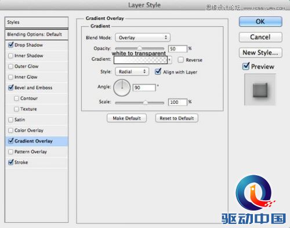Viewport: 290px width, 228px height.
Task: Select Blending Options: Default
Action: (x=37, y=34)
